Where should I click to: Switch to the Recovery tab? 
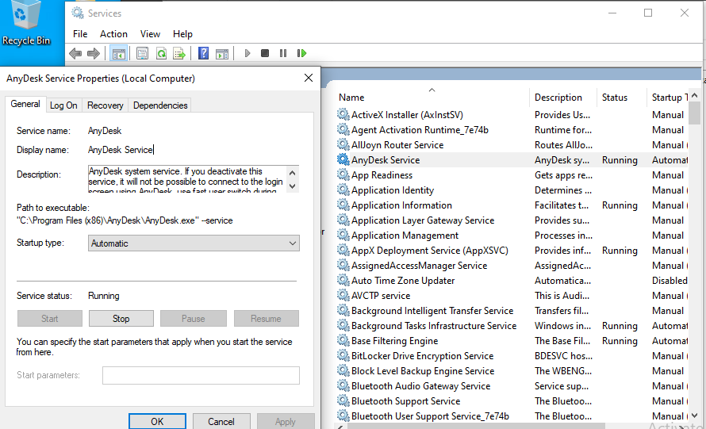pyautogui.click(x=105, y=105)
